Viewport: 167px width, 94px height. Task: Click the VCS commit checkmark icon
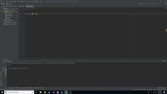coord(158,4)
